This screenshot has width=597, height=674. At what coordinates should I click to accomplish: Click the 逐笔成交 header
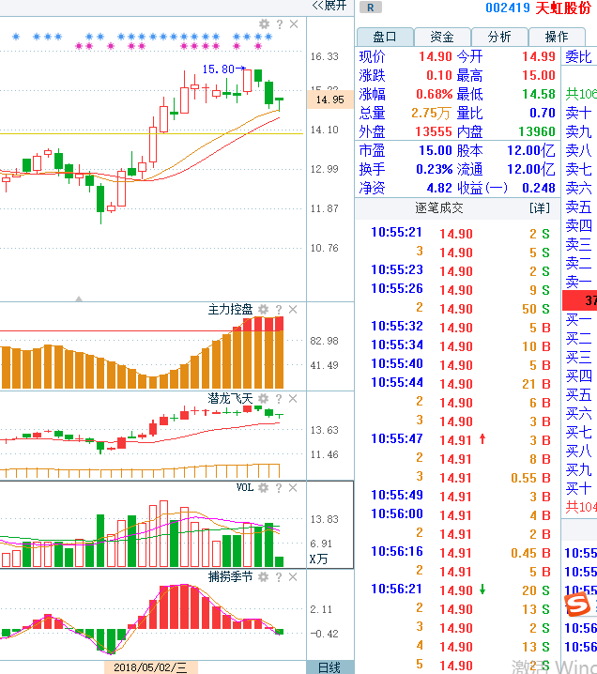(438, 208)
